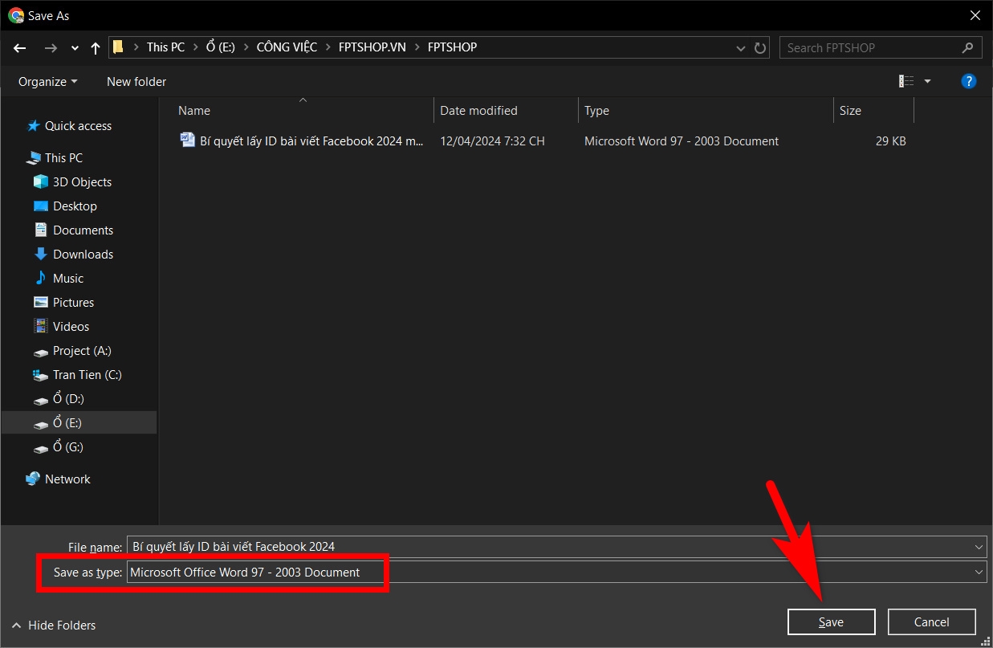
Task: Click the search magnifier icon
Action: point(968,48)
